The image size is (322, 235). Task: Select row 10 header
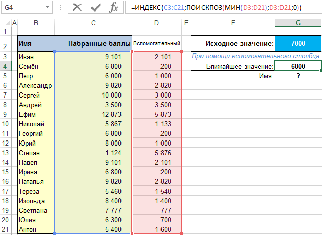tap(5, 124)
